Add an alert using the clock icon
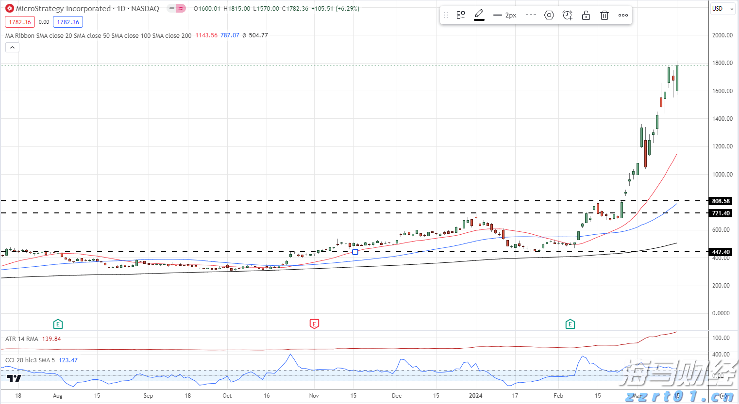The image size is (739, 404). [567, 15]
